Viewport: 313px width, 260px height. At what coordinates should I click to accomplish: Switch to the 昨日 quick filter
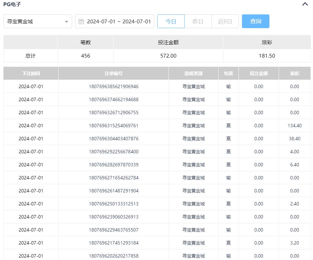tap(198, 21)
